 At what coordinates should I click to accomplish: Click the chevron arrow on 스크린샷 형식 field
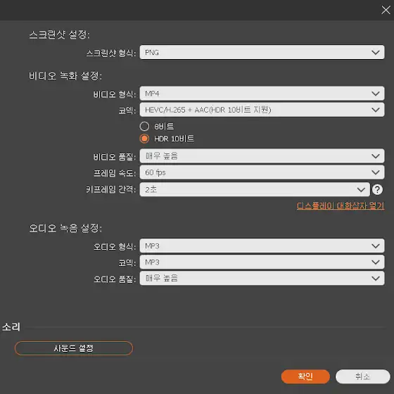point(376,52)
